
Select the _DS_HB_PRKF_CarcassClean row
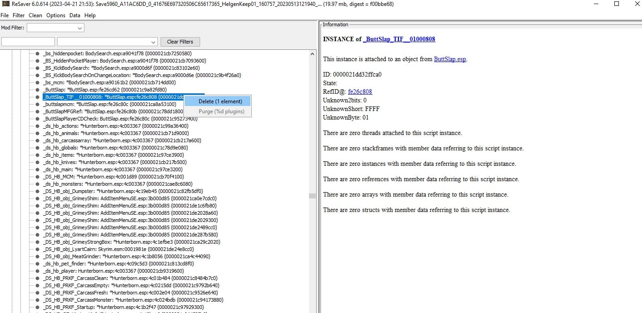pyautogui.click(x=130, y=278)
